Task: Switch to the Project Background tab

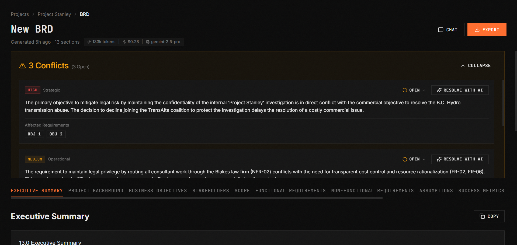Action: coord(96,191)
